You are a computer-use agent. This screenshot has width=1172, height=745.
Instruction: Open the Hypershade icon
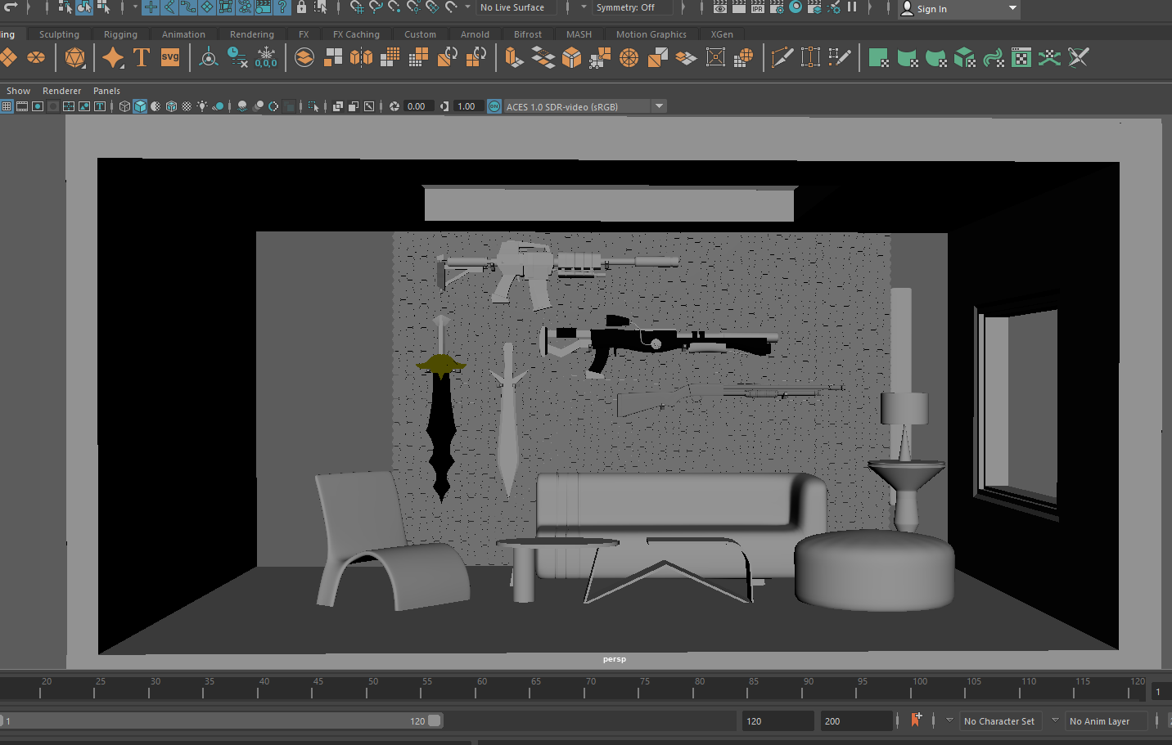pos(795,7)
